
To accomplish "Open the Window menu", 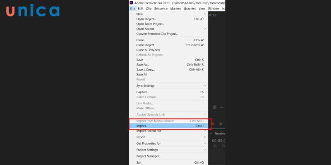I will 213,9.
